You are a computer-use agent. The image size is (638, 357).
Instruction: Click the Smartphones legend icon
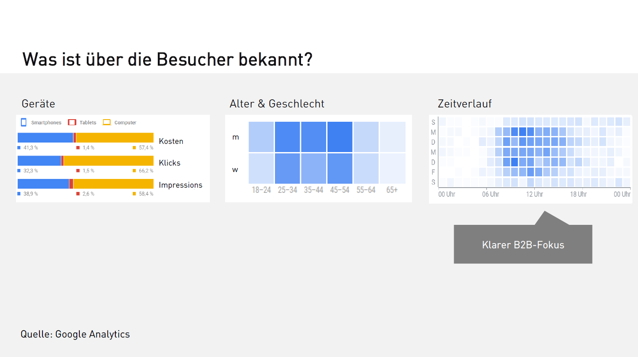pos(24,123)
